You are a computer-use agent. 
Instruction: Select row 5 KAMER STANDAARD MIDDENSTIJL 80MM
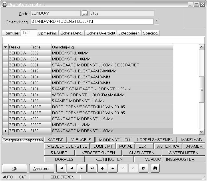click(x=88, y=89)
